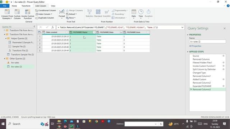Image resolution: width=230 pixels, height=129 pixels.
Task: Click the Table cell in row 1
Action: (109, 37)
